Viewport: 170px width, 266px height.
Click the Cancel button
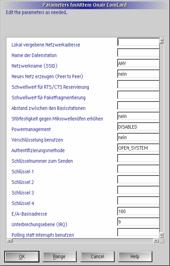coord(97,256)
